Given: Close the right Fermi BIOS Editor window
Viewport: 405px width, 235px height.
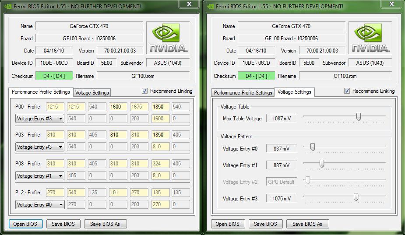Looking at the screenshot, I should coord(391,4).
